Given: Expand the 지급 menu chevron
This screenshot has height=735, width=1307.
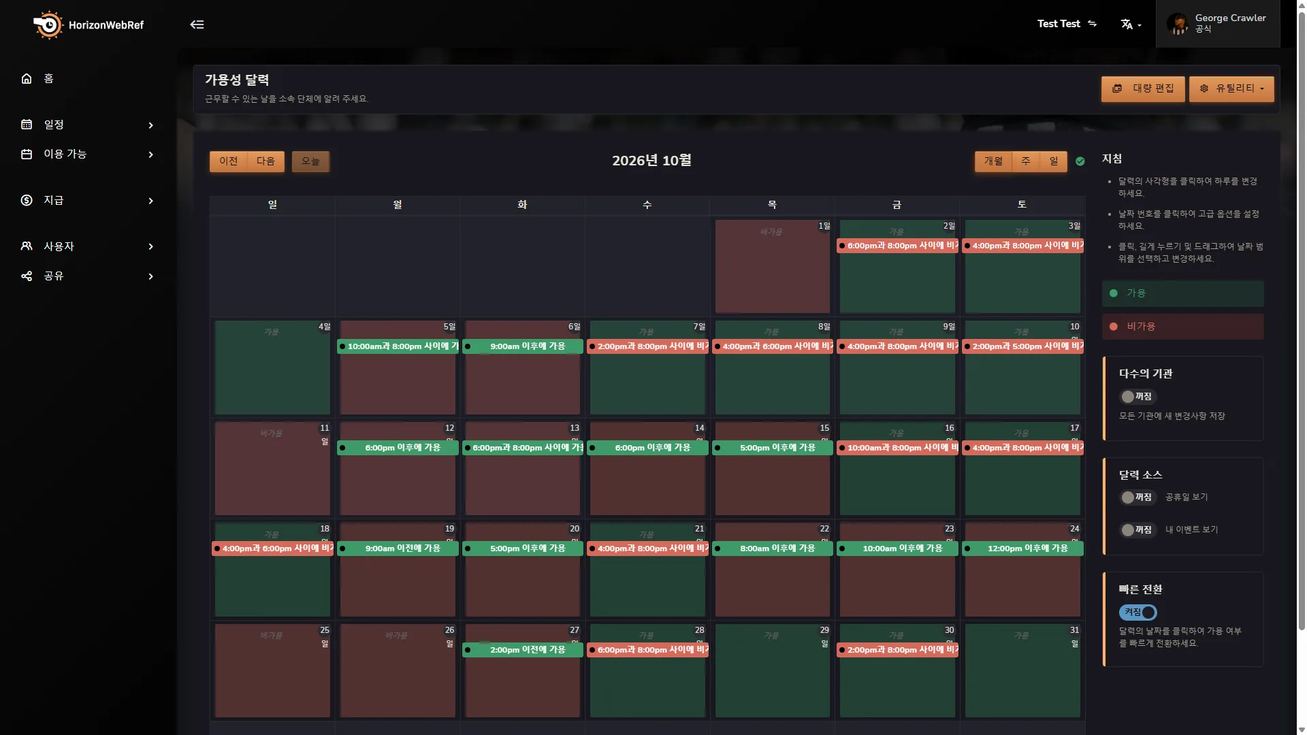Looking at the screenshot, I should click(x=151, y=201).
